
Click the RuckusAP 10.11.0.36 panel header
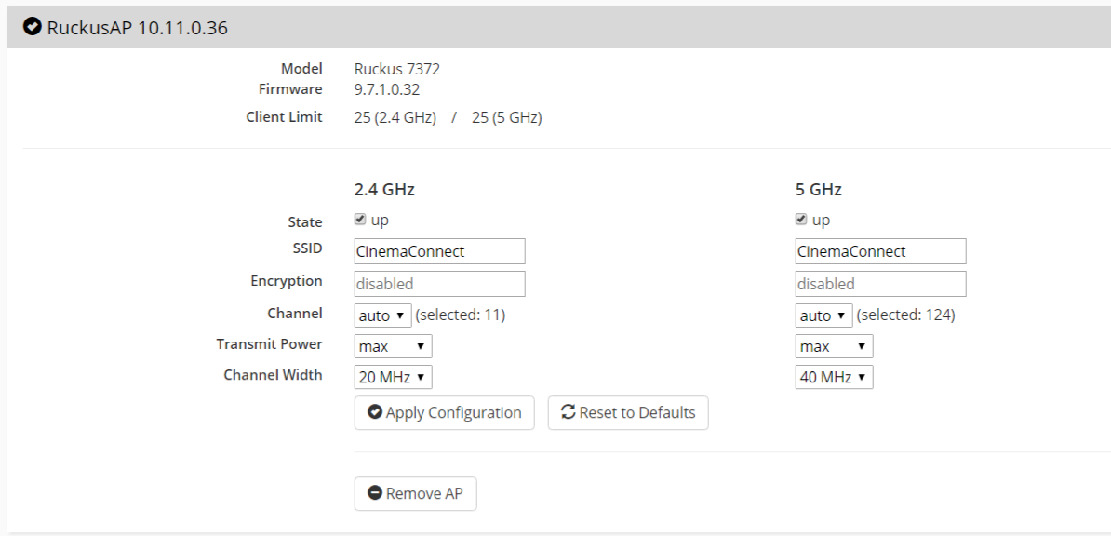point(558,28)
